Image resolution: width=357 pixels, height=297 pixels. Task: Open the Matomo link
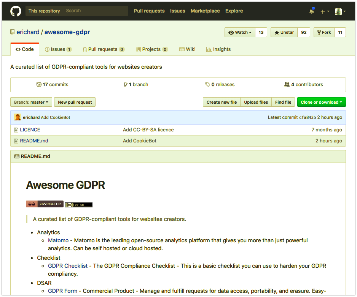58,240
